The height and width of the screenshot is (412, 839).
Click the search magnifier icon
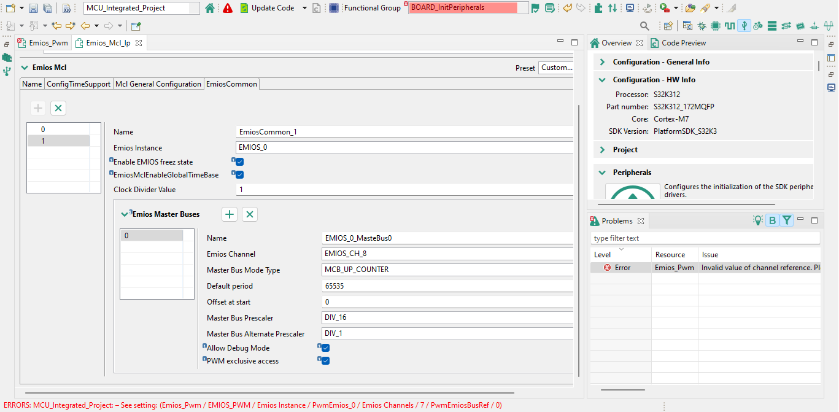coord(644,26)
